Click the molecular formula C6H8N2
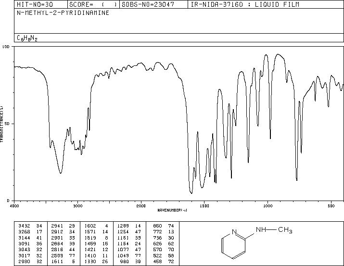This screenshot has height=266, width=344. point(27,38)
